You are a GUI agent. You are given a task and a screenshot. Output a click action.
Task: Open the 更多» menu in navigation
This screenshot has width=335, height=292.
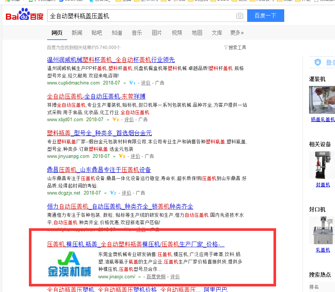237,33
